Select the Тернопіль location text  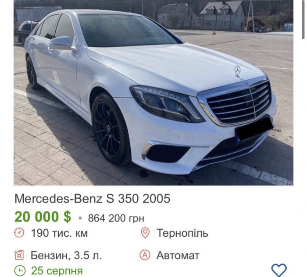coord(182,233)
